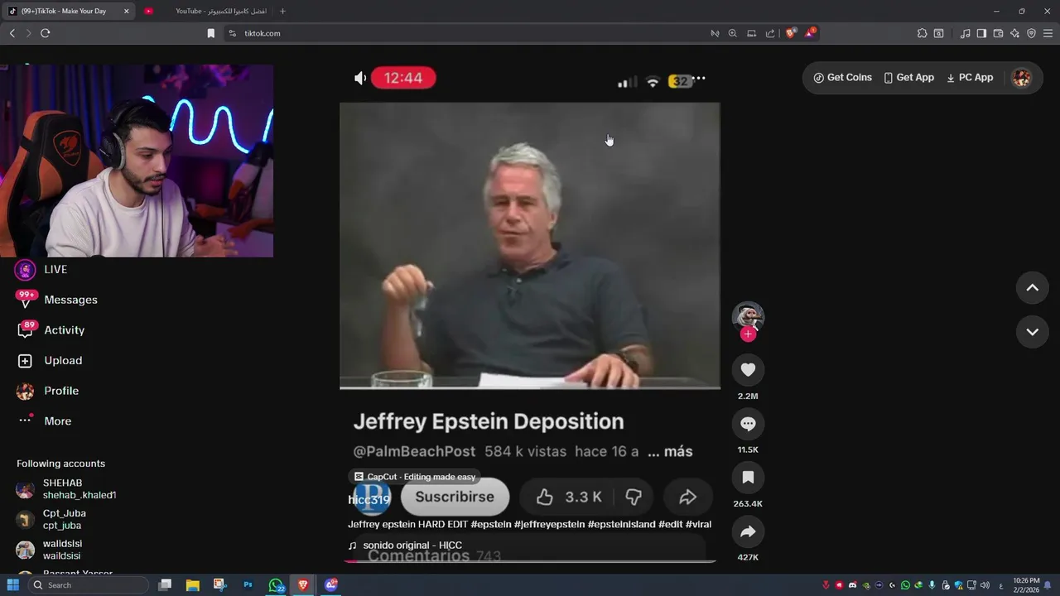Open comments via the speech bubble icon
The height and width of the screenshot is (596, 1060).
pyautogui.click(x=748, y=424)
